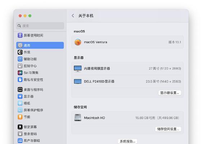Open the 显示器 brightness icon in sidebar

pyautogui.click(x=20, y=96)
